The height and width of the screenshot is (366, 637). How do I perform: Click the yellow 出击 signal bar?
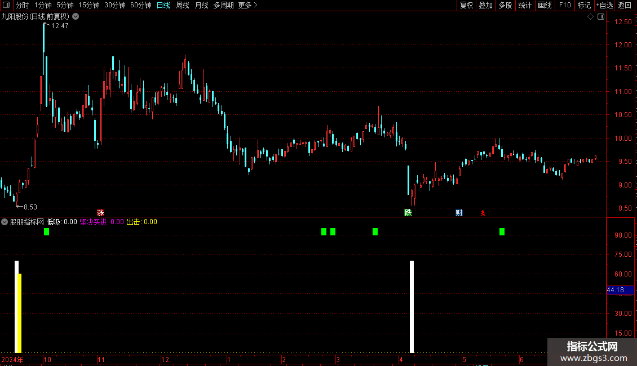[x=20, y=313]
